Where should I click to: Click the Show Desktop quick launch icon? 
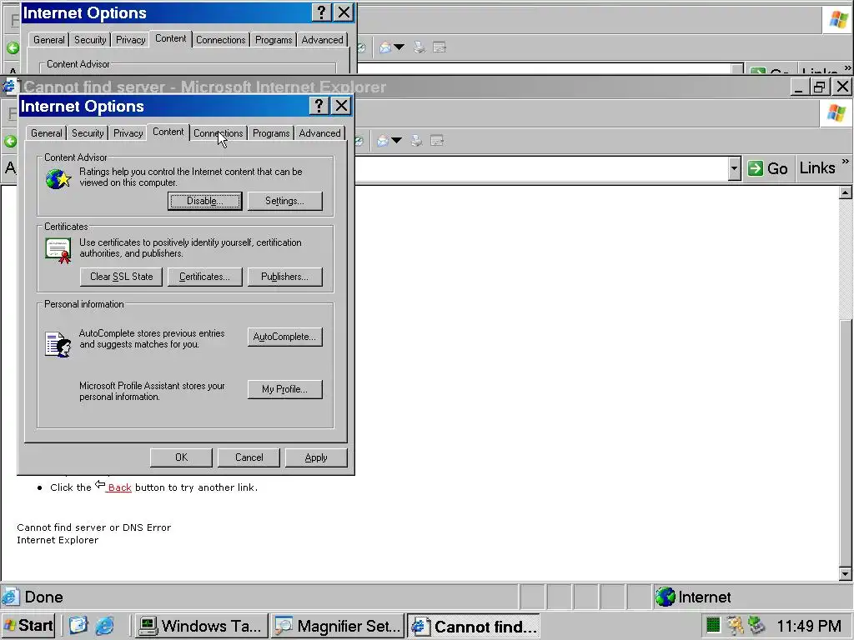78,626
